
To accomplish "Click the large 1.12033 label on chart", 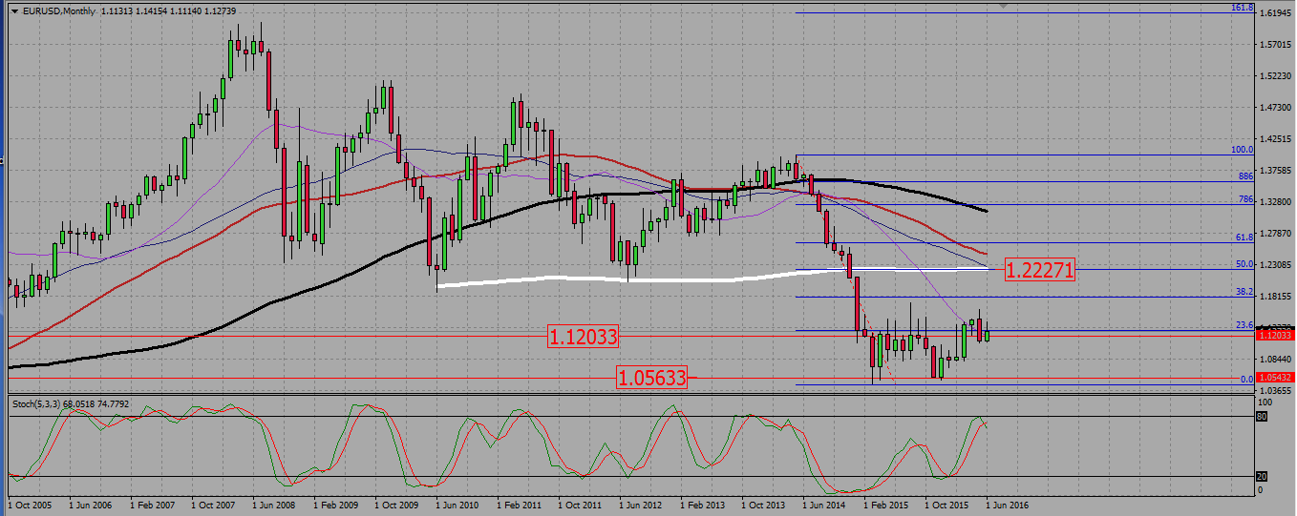I will pos(583,336).
